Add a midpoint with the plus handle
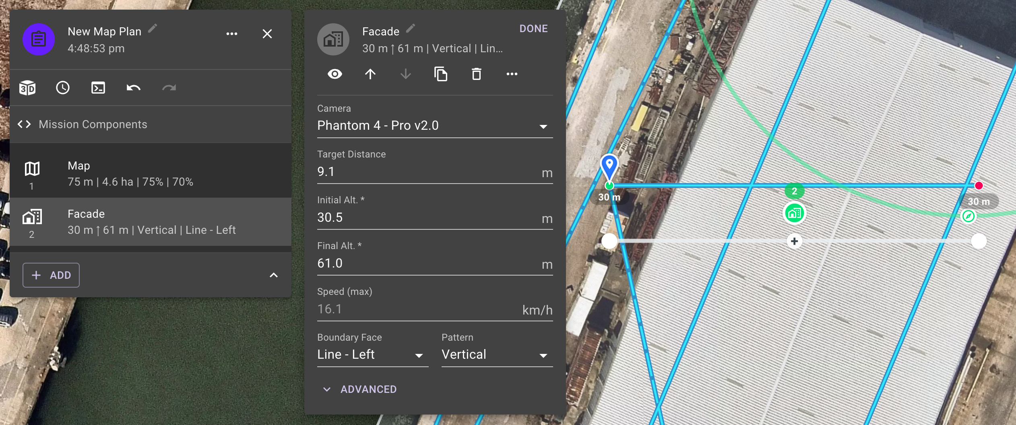1016x425 pixels. pos(795,241)
